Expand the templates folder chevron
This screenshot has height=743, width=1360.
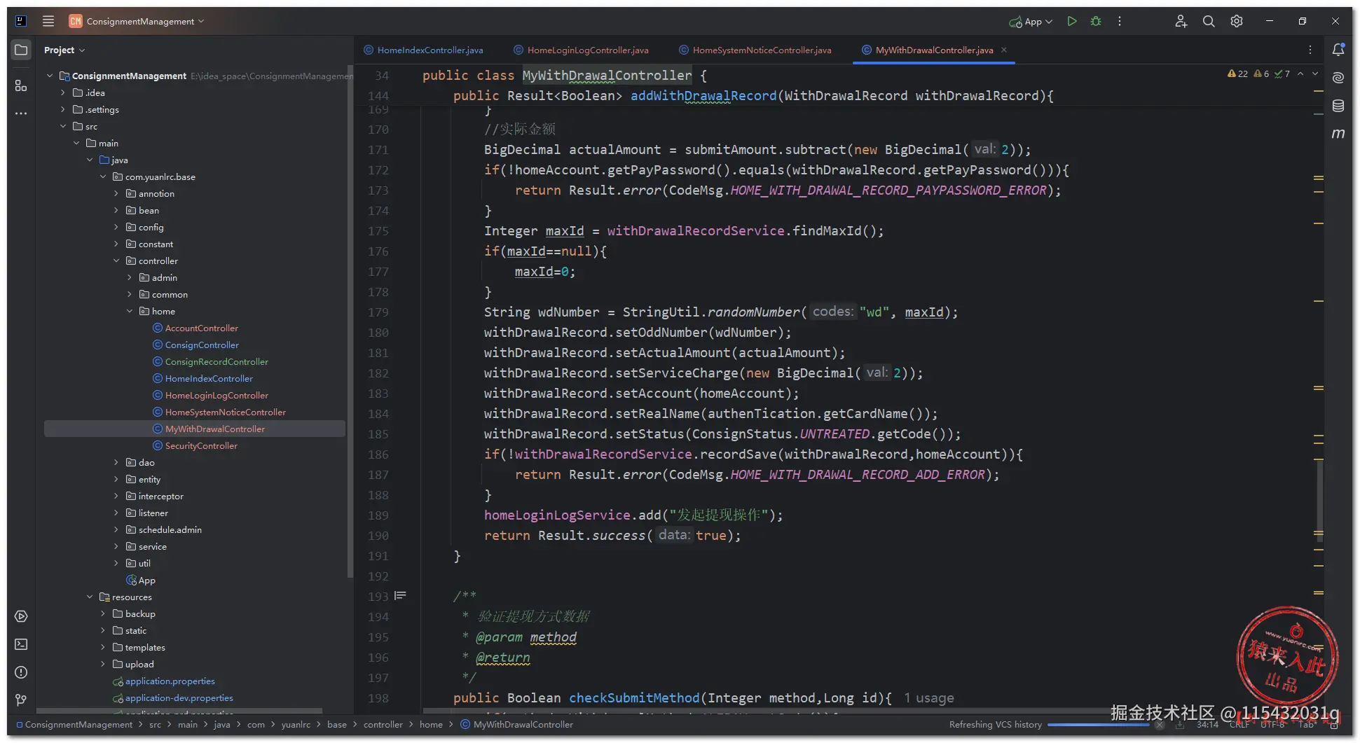[x=103, y=647]
